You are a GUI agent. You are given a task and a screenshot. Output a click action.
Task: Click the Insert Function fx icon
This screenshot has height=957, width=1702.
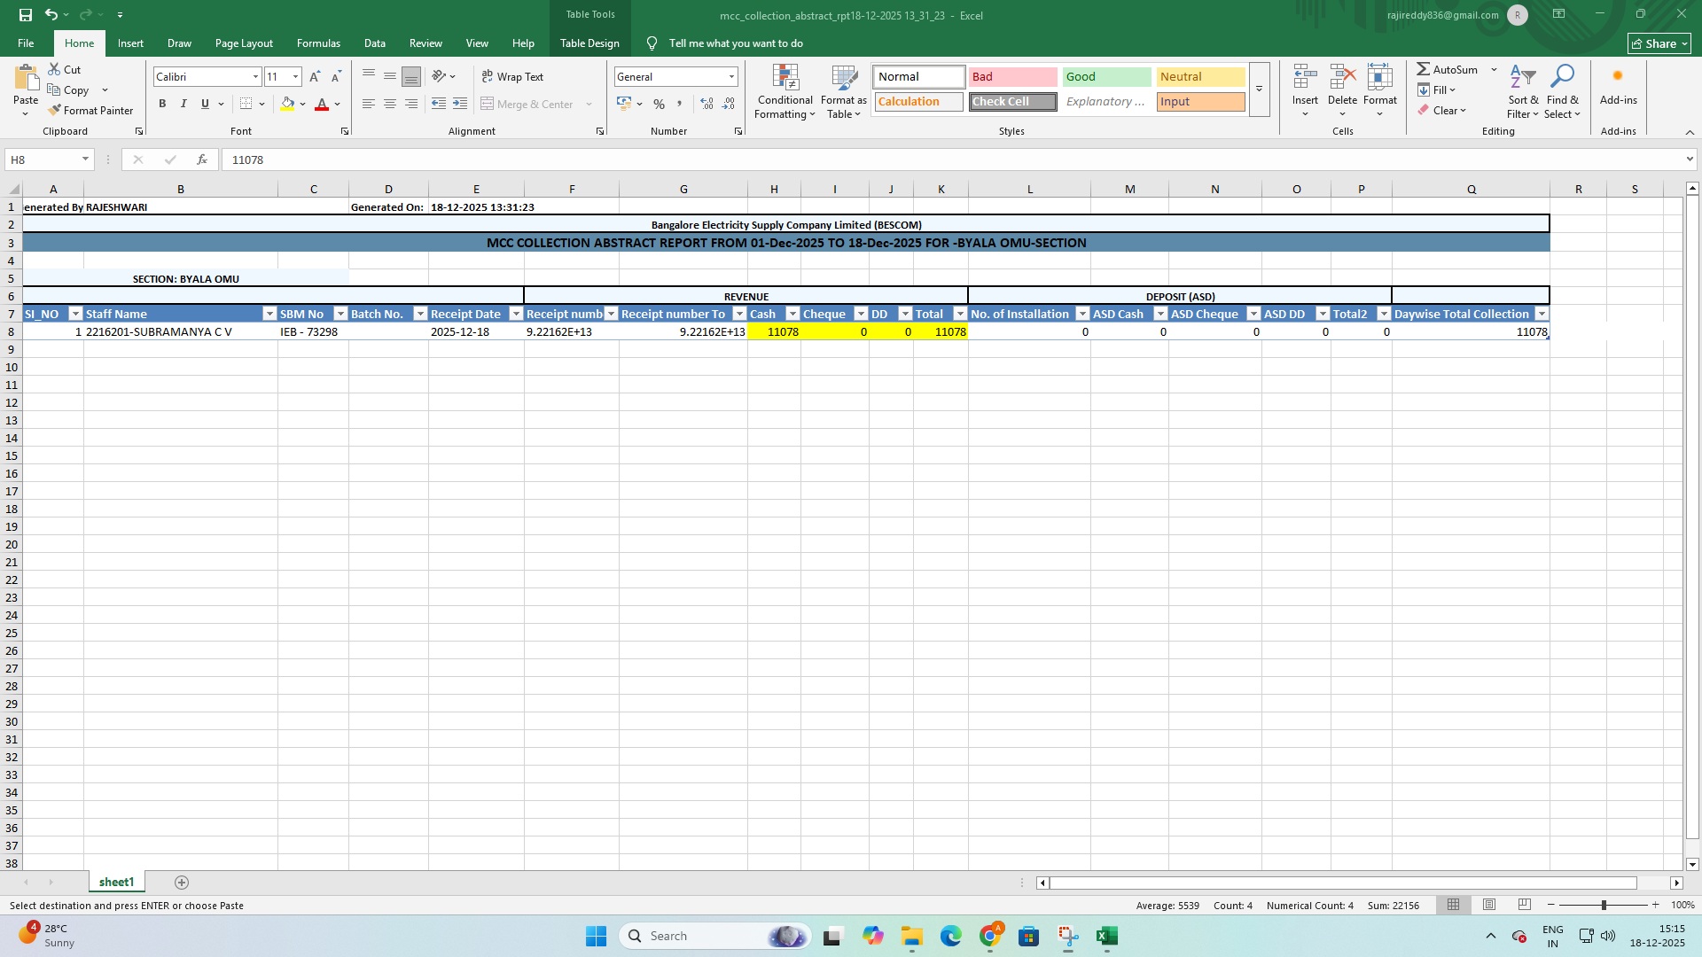tap(202, 159)
